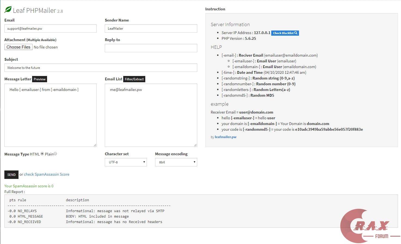This screenshot has height=244, width=401.
Task: Visit the leafmailer.pw author link
Action: [x=226, y=137]
